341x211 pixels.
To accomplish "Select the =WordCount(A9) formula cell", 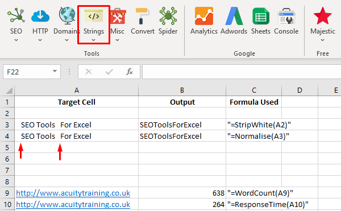I will coord(254,193).
